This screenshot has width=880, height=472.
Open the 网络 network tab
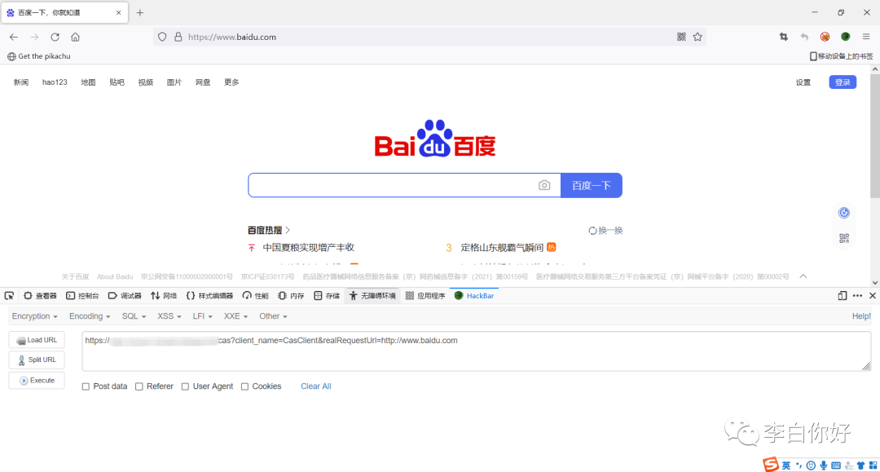[x=164, y=296]
